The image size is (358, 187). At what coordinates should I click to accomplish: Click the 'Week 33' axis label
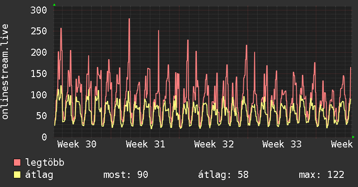282,144
